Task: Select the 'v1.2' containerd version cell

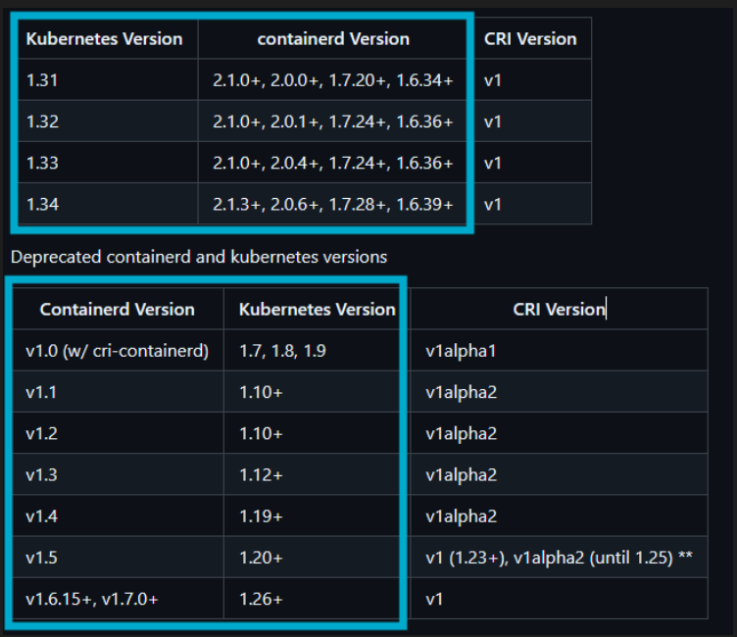Action: tap(118, 433)
